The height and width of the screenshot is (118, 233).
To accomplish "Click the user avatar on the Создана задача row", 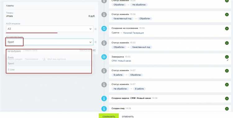I will 227,99.
